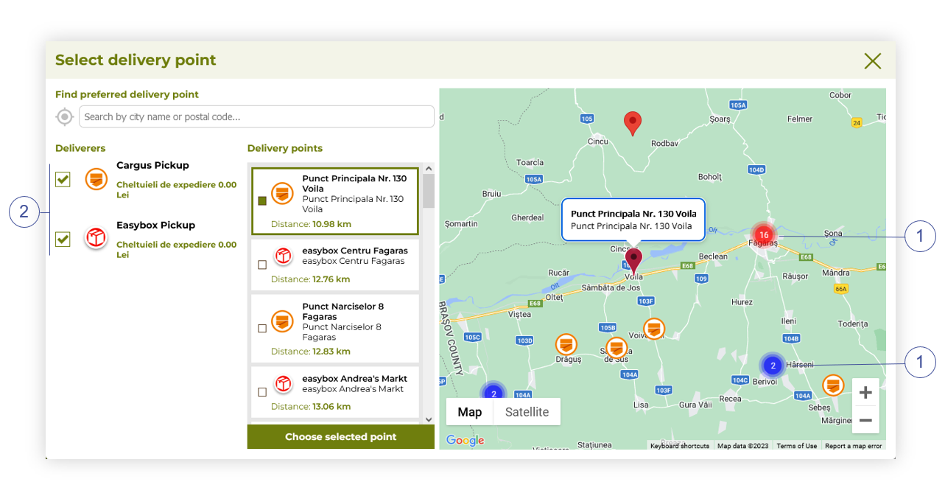Click the Cargus map marker near Sebeș
The height and width of the screenshot is (496, 945).
click(x=833, y=385)
